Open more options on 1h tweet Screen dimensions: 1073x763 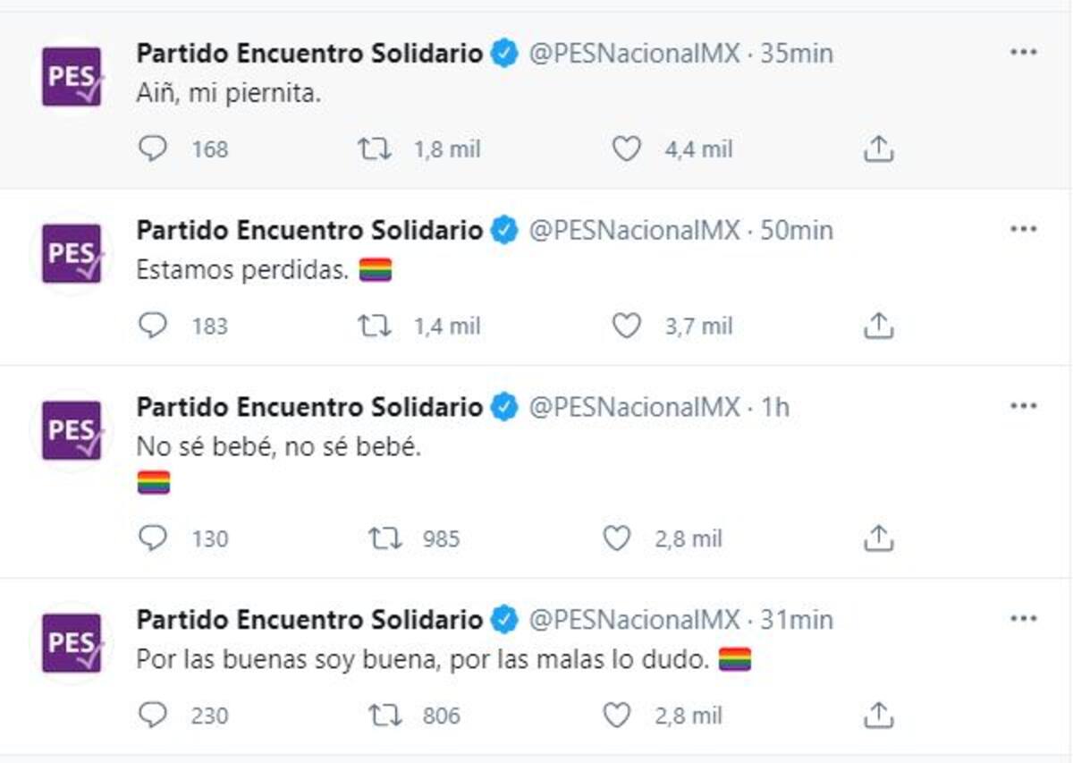(x=1023, y=406)
